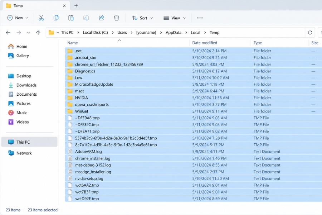Viewport: 322px width, 215px height.
Task: Select the chrome_installer.log file
Action: pyautogui.click(x=193, y=158)
